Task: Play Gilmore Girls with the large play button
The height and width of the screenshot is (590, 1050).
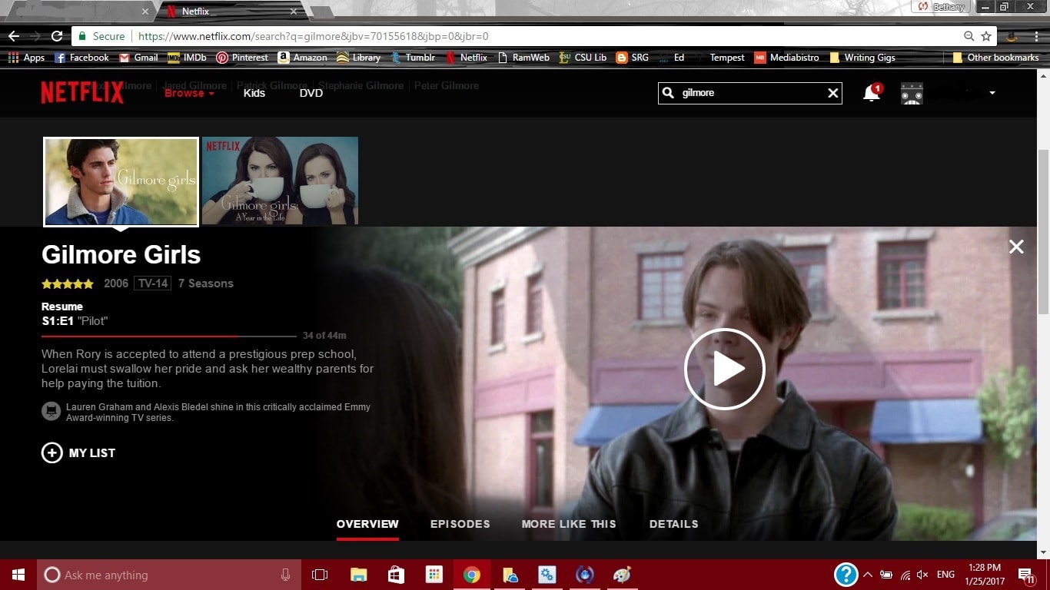Action: [x=724, y=369]
